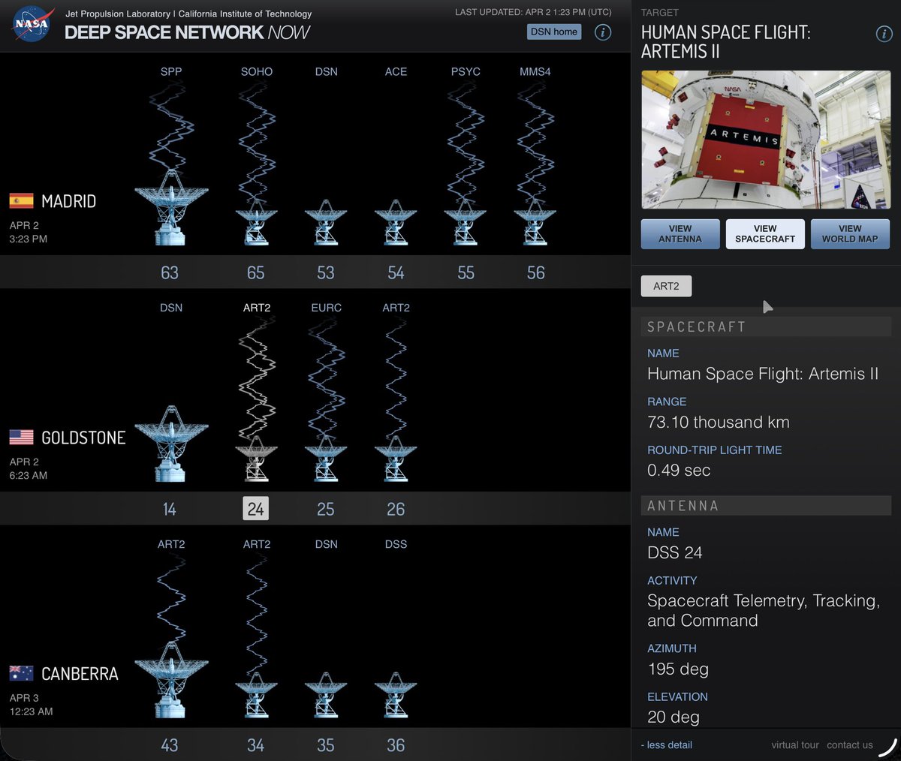Click antenna number 14 in Goldstone row
901x761 pixels.
tap(170, 509)
